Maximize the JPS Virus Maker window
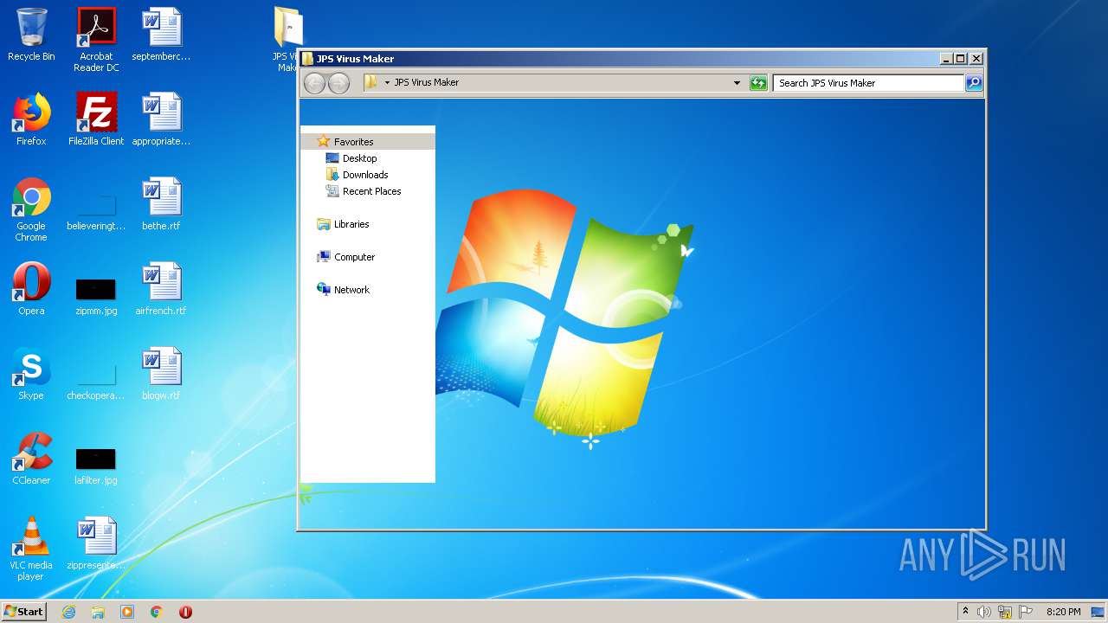Screen dimensions: 1108x623 pos(961,59)
